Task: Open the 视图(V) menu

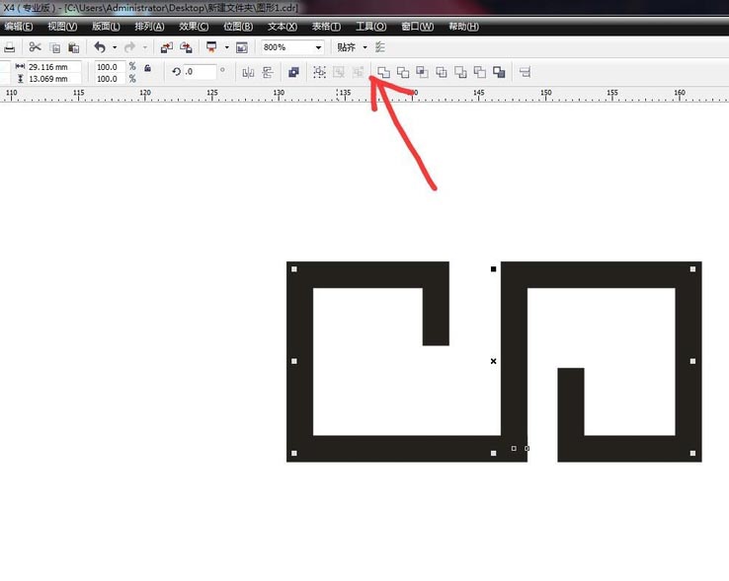Action: tap(62, 27)
